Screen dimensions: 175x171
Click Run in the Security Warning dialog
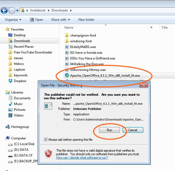point(109,130)
